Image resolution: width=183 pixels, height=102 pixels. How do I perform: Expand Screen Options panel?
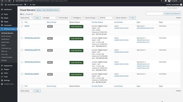pyautogui.click(x=173, y=8)
